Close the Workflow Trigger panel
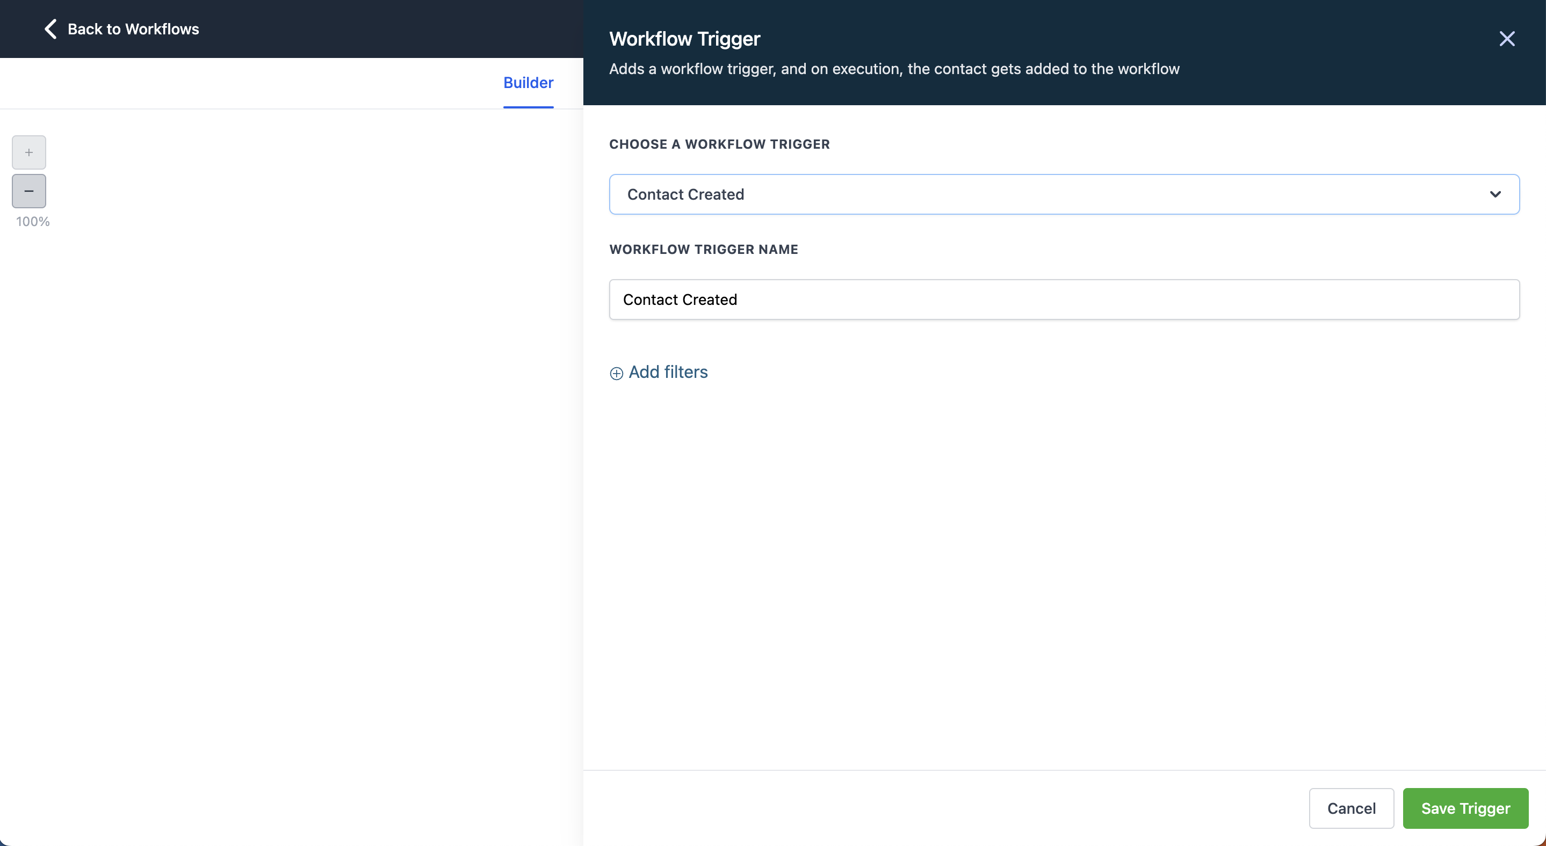 pos(1506,38)
